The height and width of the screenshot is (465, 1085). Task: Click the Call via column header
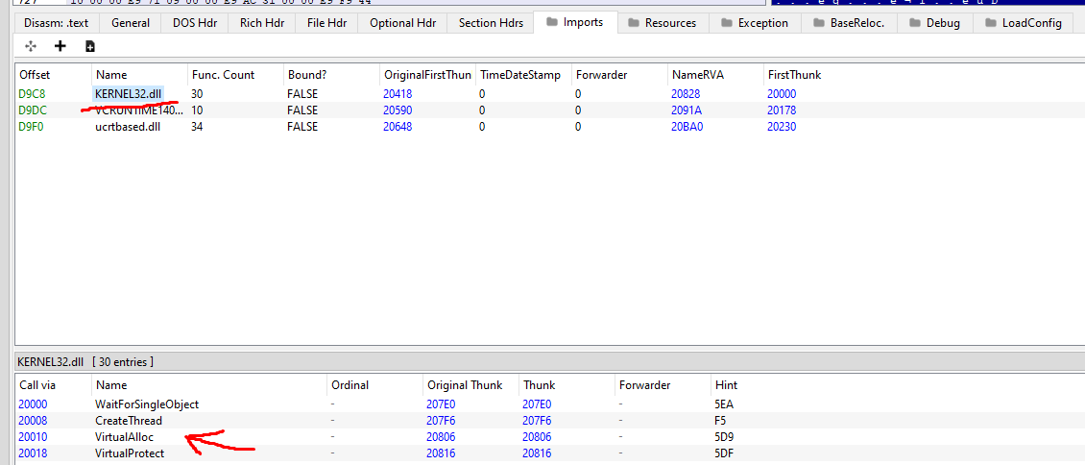click(x=53, y=385)
